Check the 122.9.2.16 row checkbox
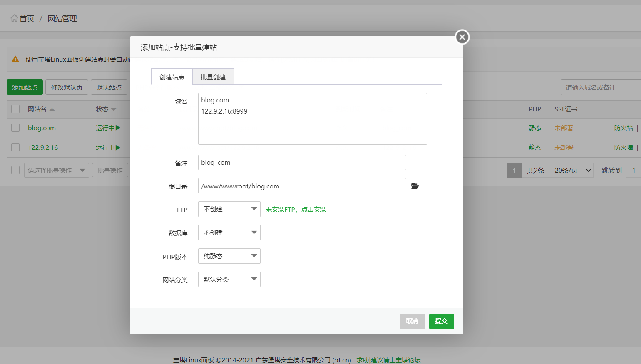 coord(15,147)
